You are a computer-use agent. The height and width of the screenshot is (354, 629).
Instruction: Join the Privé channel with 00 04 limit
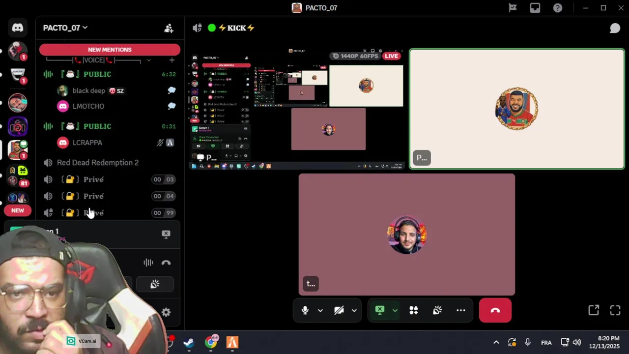[110, 196]
